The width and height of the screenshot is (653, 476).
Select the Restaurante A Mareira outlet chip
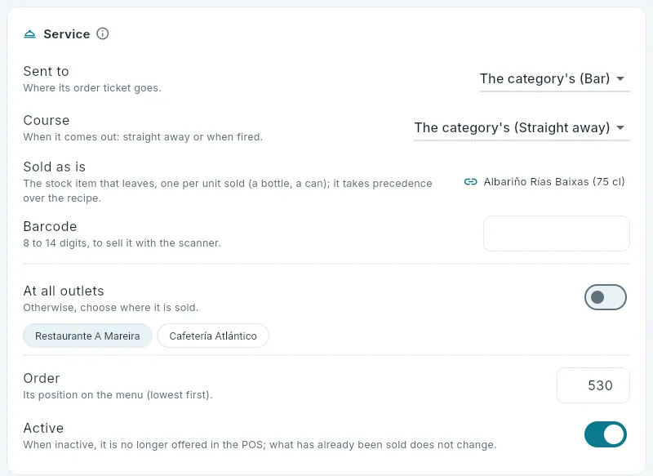point(87,336)
